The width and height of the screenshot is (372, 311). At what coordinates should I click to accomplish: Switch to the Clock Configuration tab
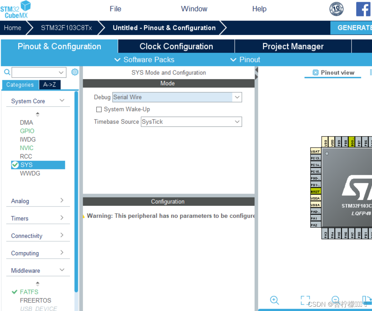click(176, 46)
